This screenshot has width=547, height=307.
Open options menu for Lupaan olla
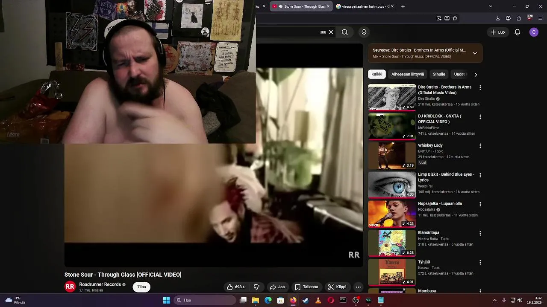[480, 204]
